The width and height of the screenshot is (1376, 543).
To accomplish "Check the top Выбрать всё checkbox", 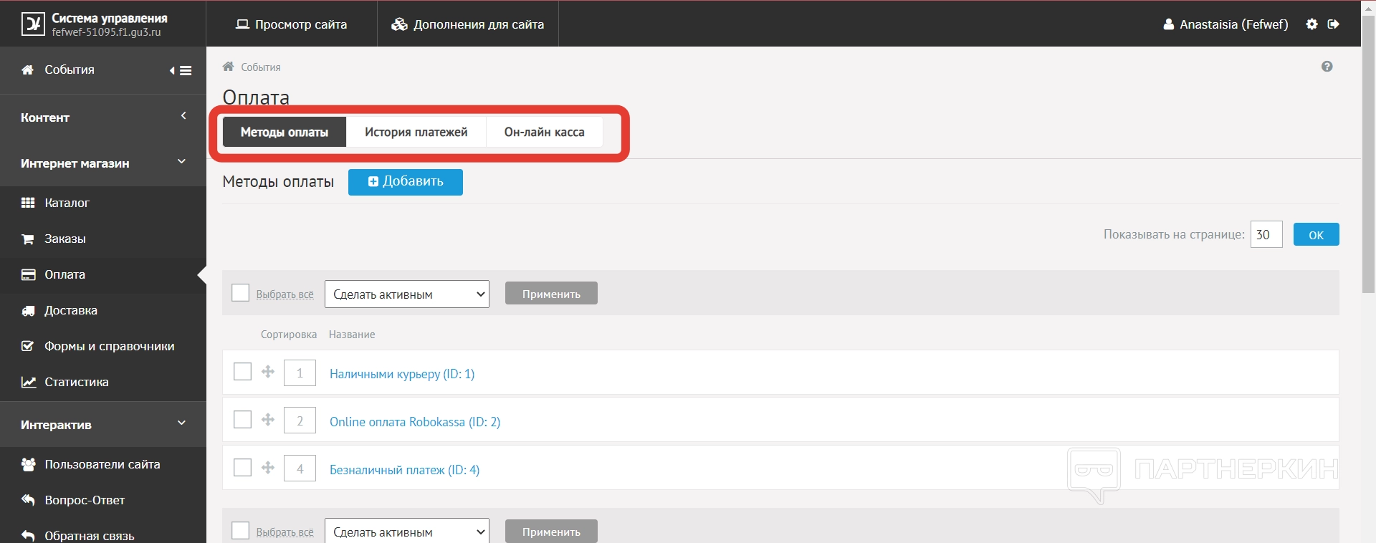I will click(x=241, y=293).
